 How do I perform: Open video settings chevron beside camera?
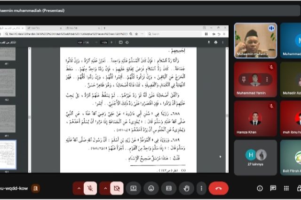point(105,188)
